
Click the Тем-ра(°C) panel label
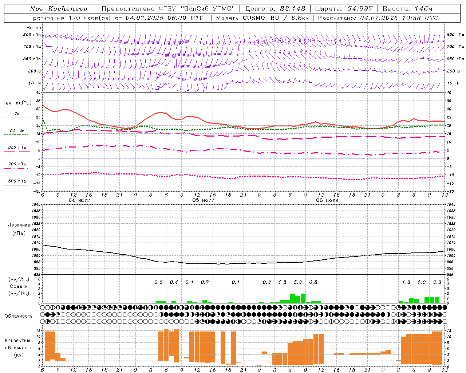point(17,103)
